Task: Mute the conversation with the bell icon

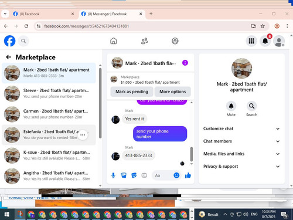Action: pyautogui.click(x=231, y=106)
